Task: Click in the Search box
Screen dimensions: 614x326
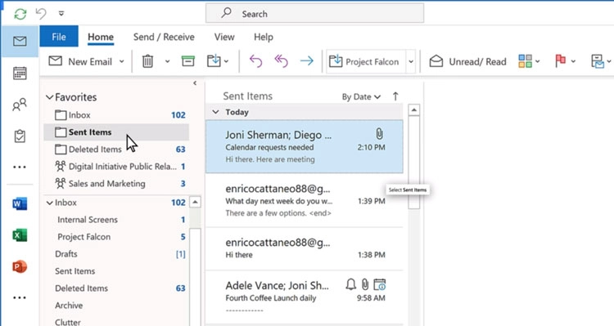Action: point(314,14)
